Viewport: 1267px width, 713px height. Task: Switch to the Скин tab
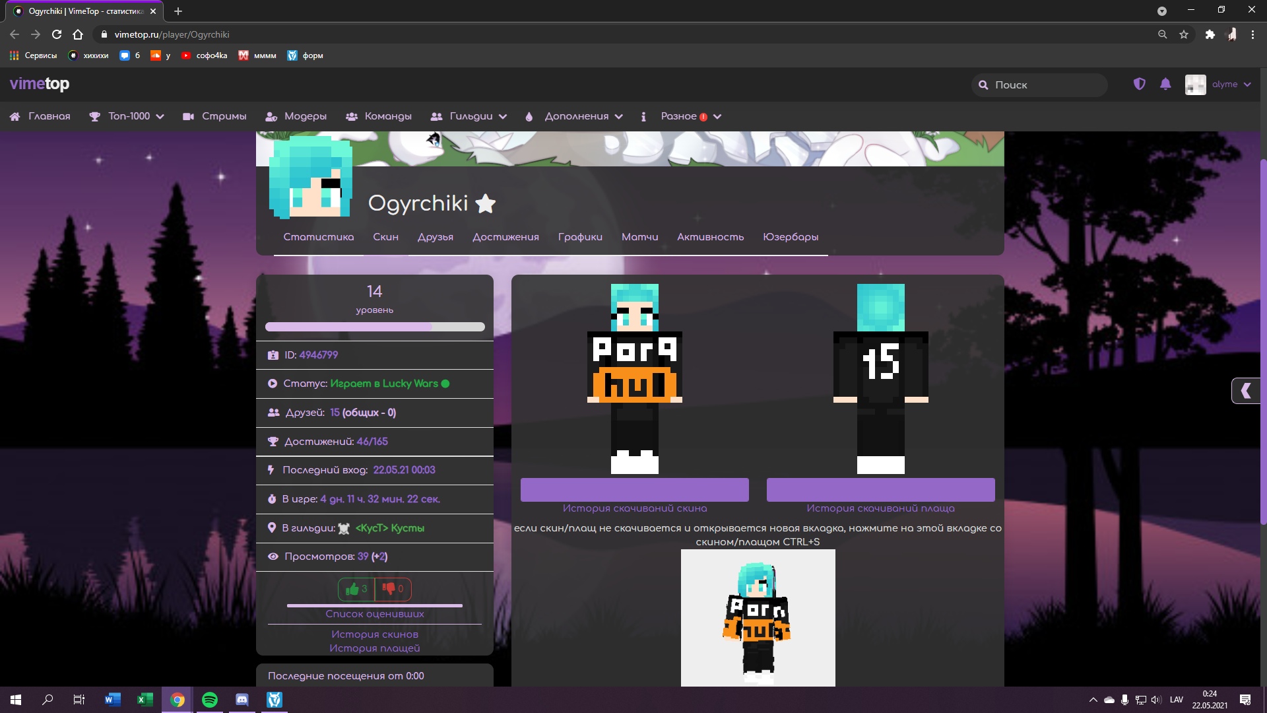(385, 237)
